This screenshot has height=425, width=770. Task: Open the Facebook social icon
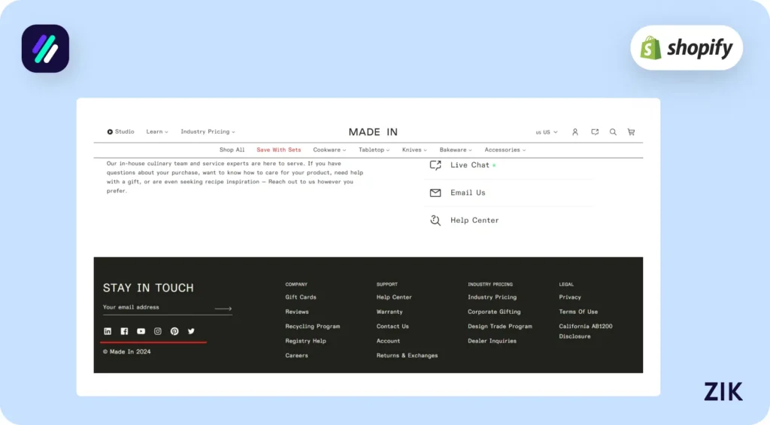(x=124, y=331)
